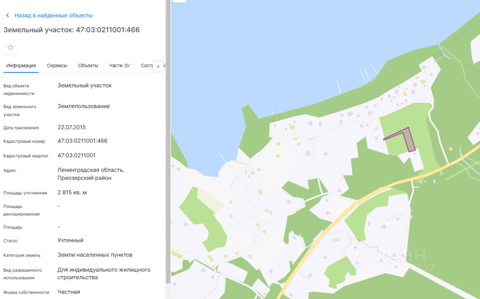Screen dimensions: 480x299
Task: Click the partially visible map control at top
Action: click(179, 1)
